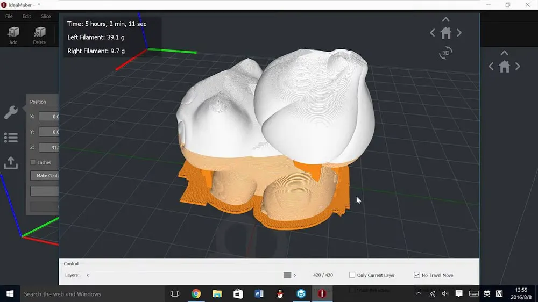538x302 pixels.
Task: Click the Z position input field
Action: 49,147
